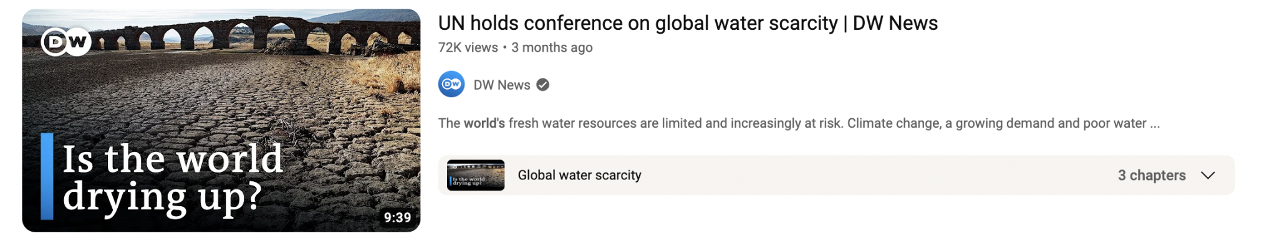
Task: Click the '72K views' text
Action: point(468,47)
